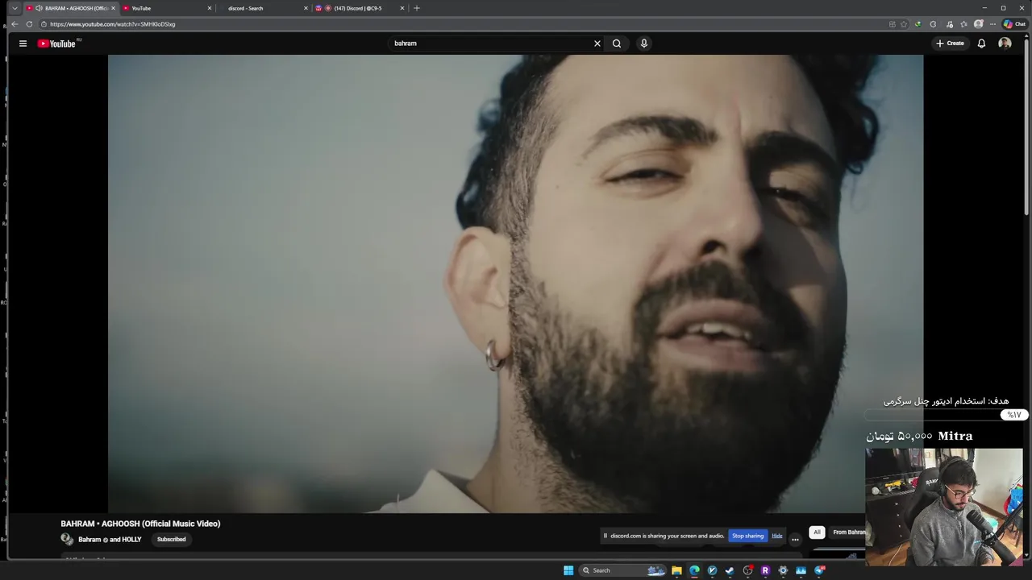Open the gear settings app in taskbar
Viewport: 1032px width, 580px height.
click(x=783, y=570)
